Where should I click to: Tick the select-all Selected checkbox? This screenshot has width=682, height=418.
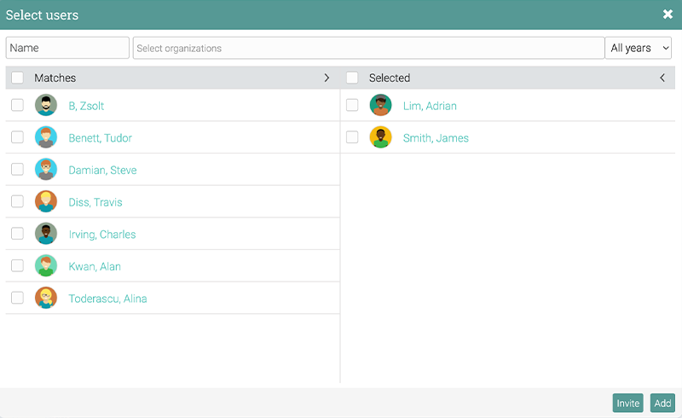point(352,78)
